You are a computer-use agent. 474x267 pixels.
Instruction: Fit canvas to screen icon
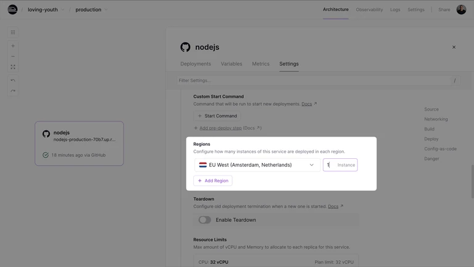13,67
